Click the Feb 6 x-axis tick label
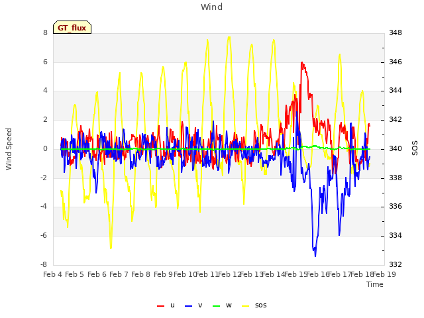The width and height of the screenshot is (424, 318). 97,274
